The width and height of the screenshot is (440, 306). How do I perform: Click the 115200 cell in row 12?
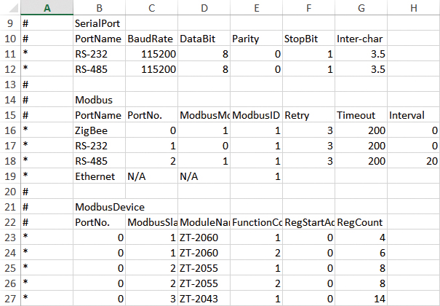coord(151,69)
